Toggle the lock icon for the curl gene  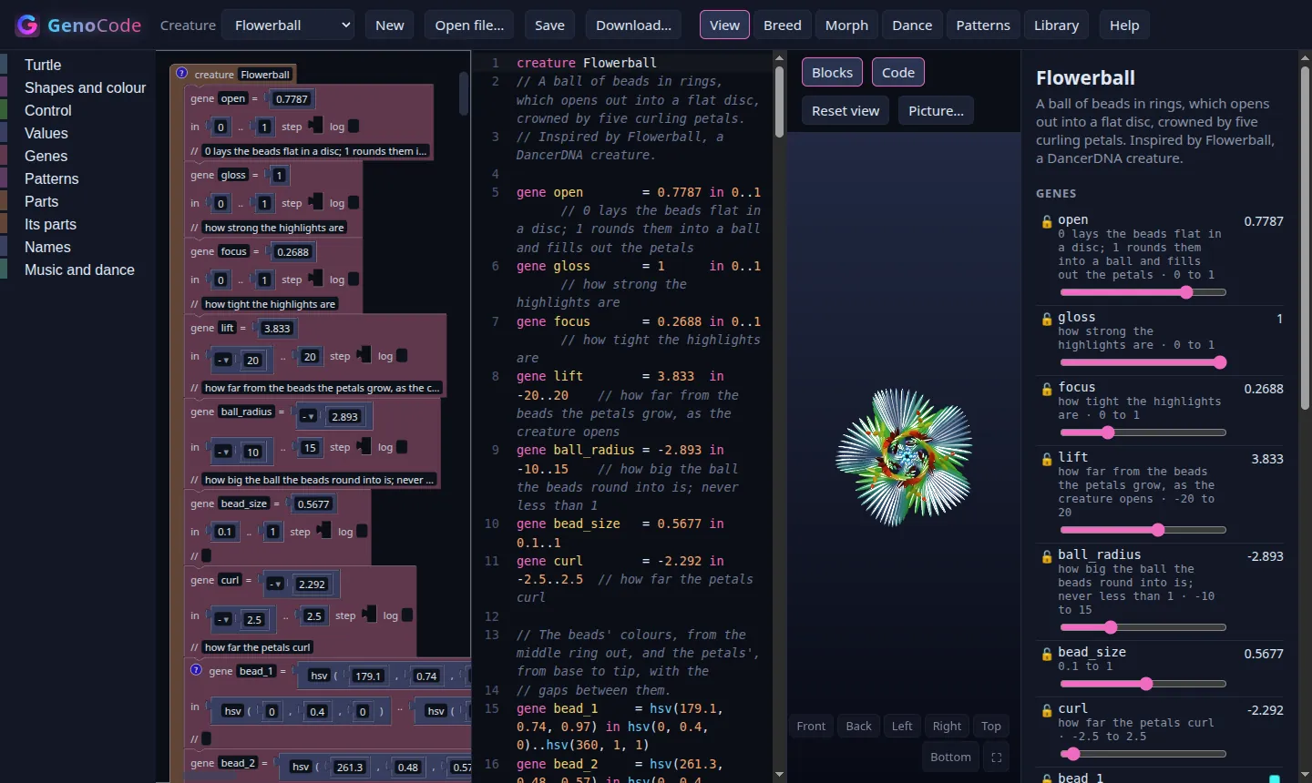(x=1047, y=710)
